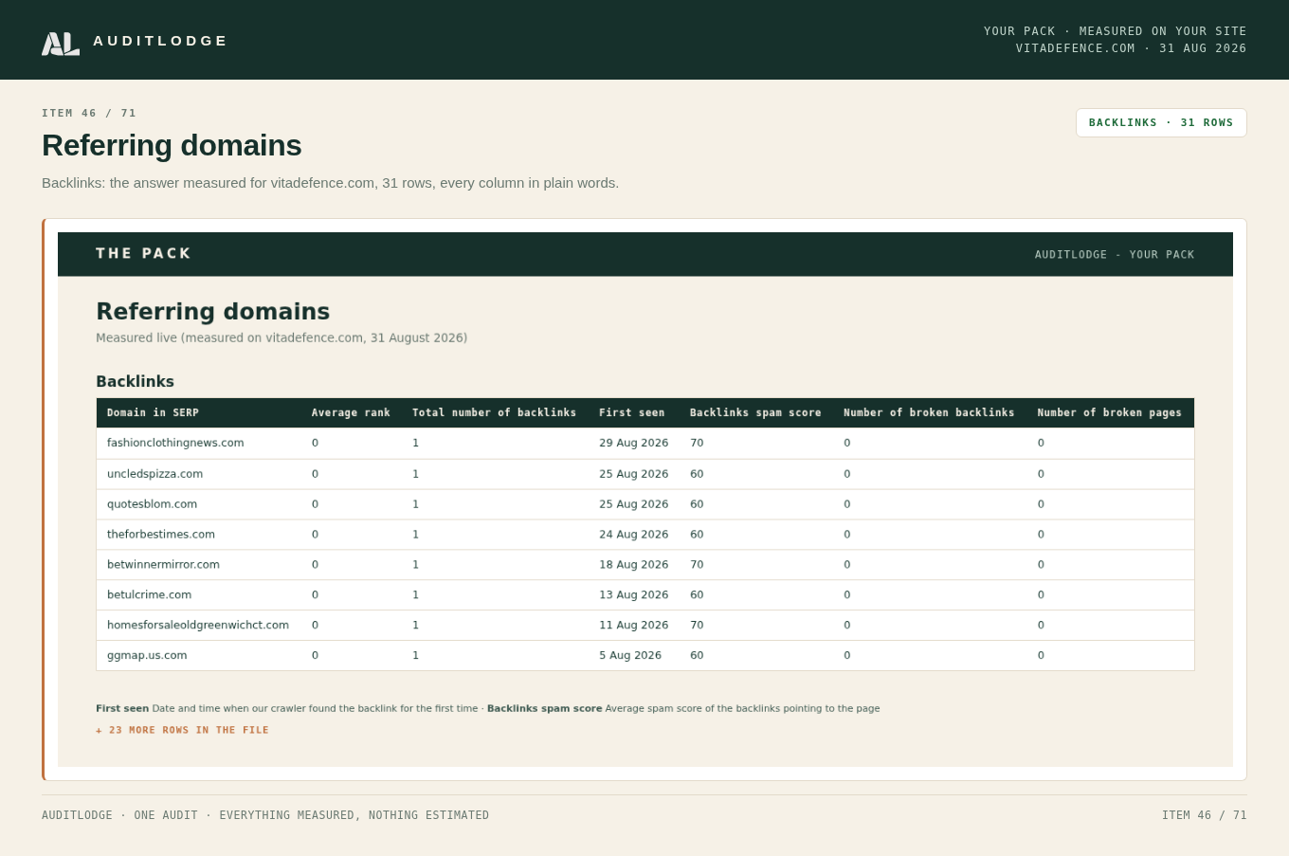1289x856 pixels.
Task: Click the AUDITLODGE - YOUR PACK banner label
Action: tap(1115, 254)
